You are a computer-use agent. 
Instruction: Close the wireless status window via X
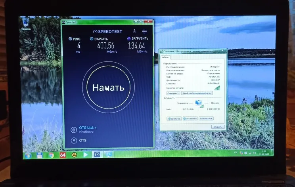point(222,50)
